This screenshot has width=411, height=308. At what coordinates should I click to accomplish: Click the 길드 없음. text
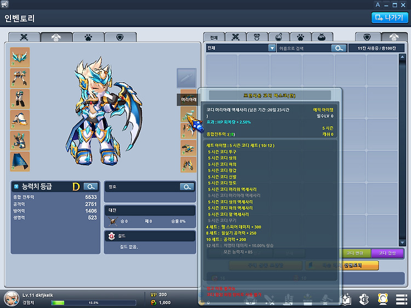(x=129, y=247)
